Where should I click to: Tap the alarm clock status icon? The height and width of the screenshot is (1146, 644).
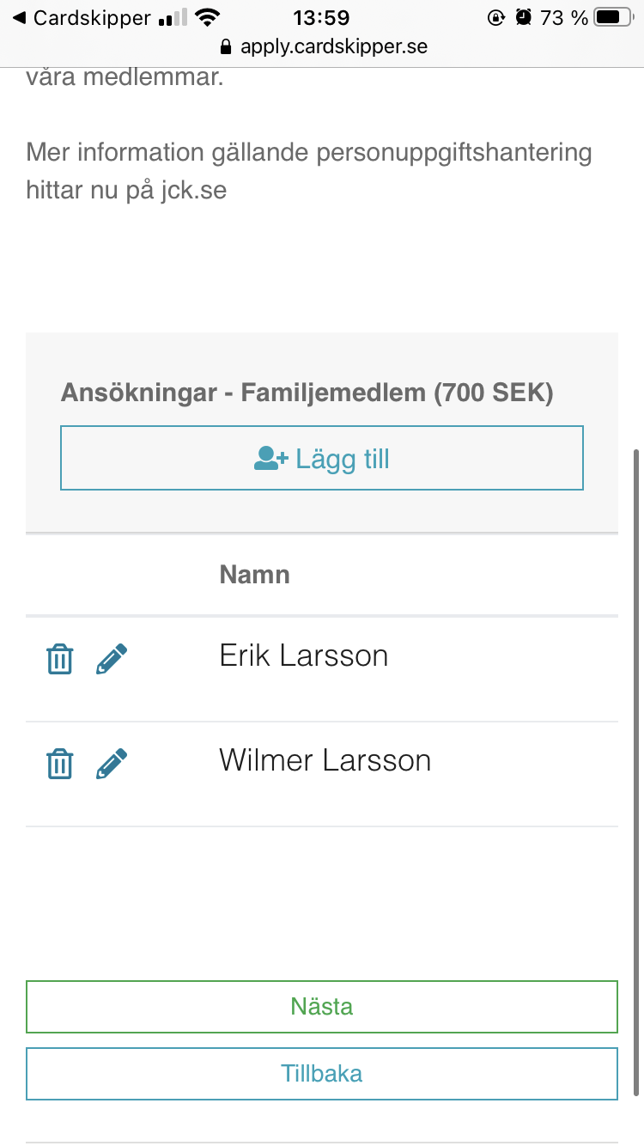point(523,17)
